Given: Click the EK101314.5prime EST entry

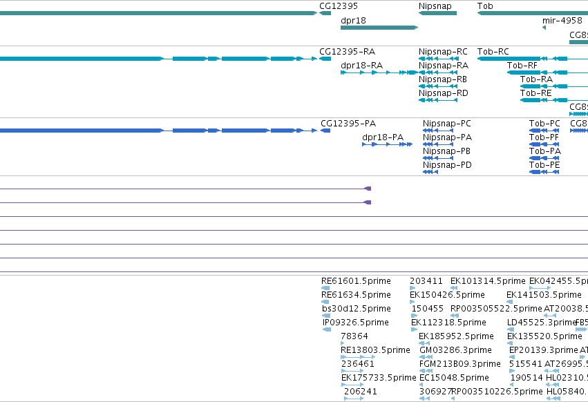Looking at the screenshot, I should click(x=488, y=281).
